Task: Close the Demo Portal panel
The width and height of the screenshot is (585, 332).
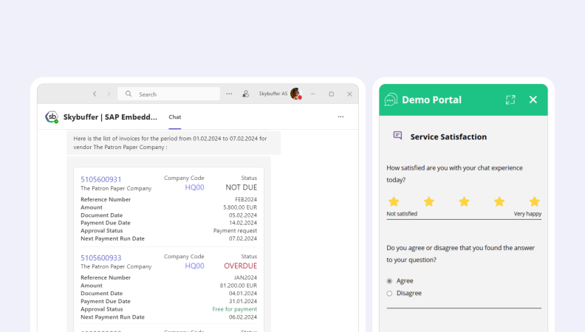Action: [x=533, y=100]
